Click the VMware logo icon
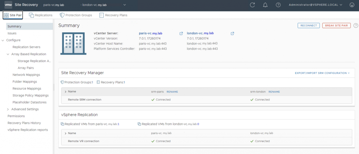 pos(9,4)
